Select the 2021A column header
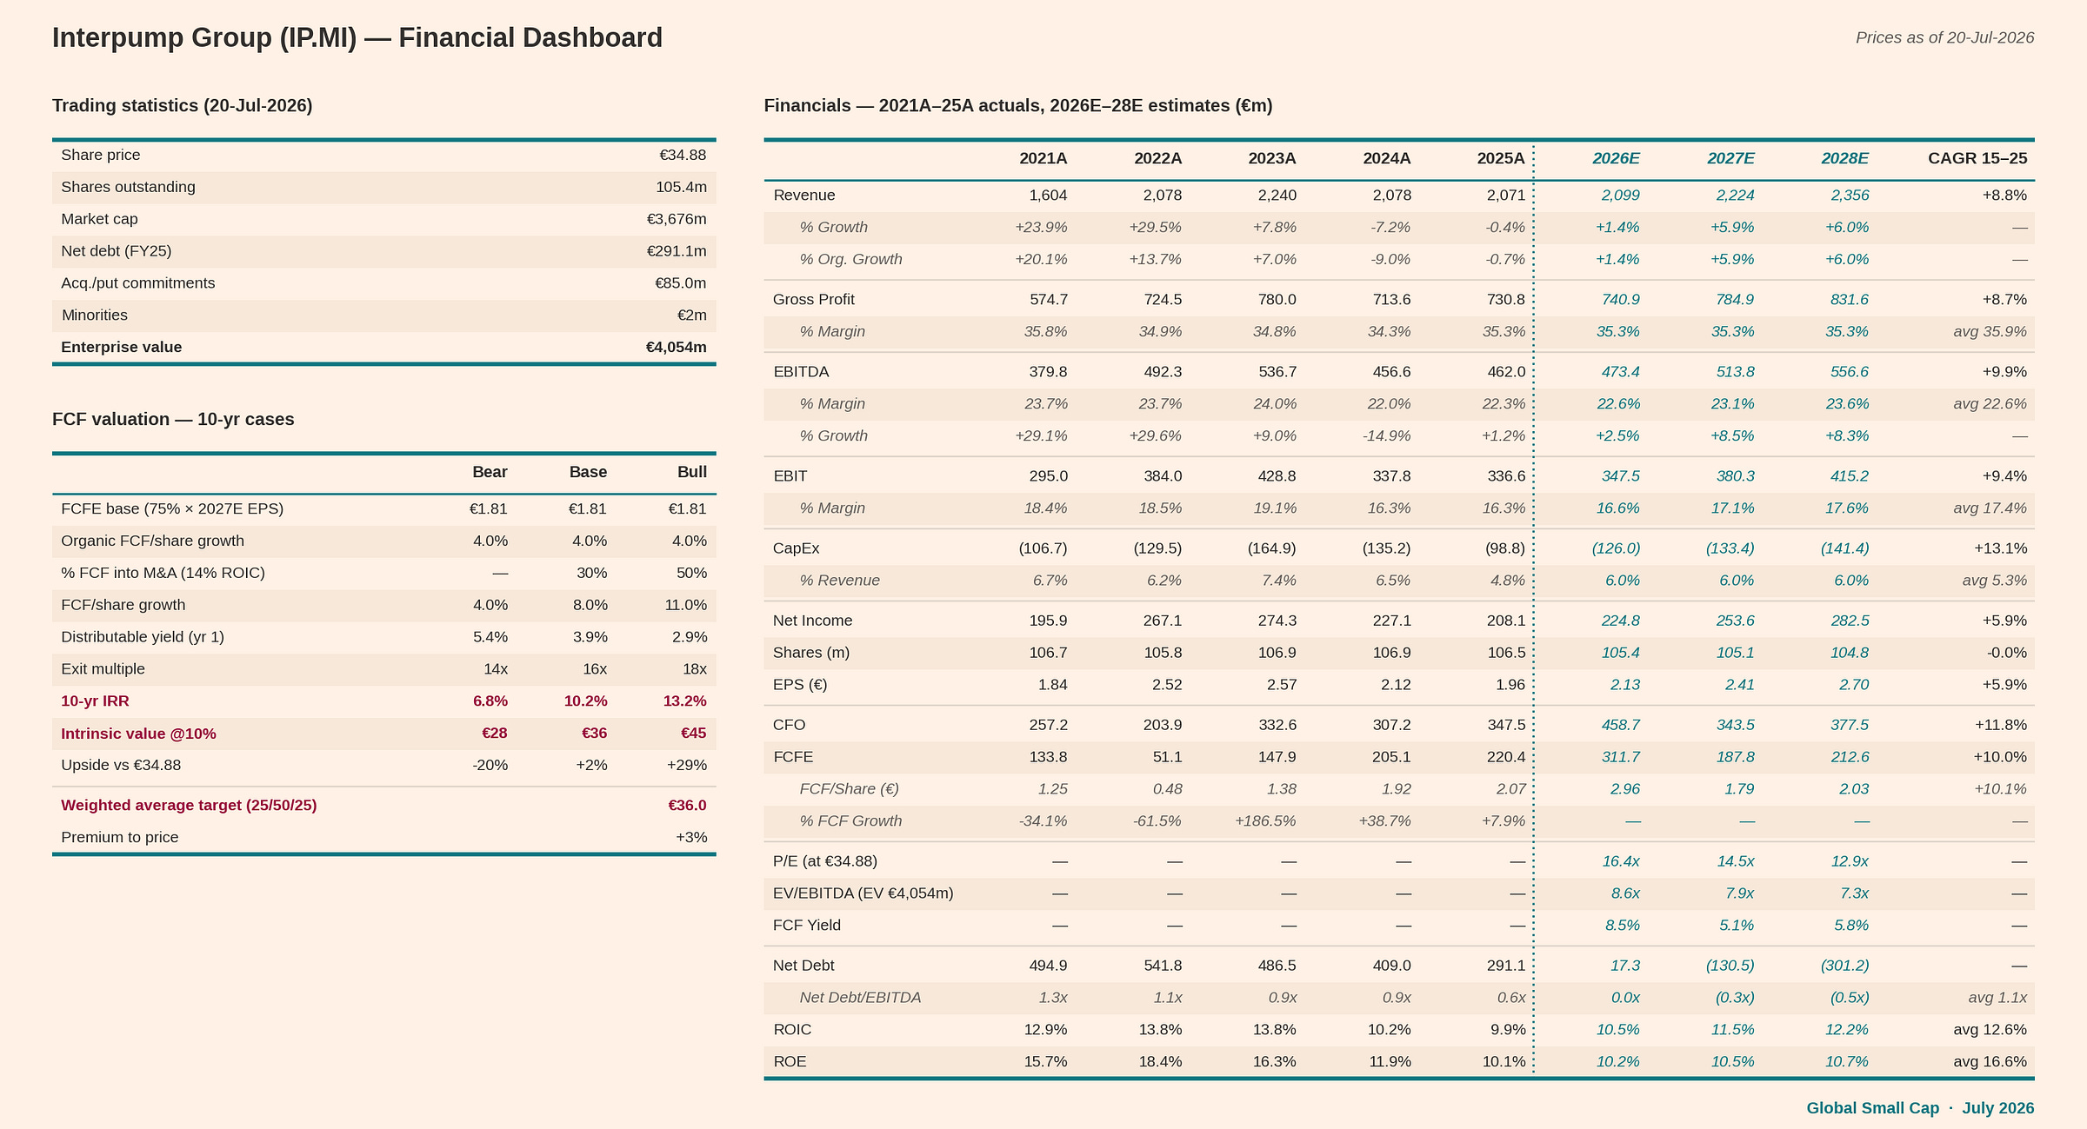 [x=1043, y=159]
